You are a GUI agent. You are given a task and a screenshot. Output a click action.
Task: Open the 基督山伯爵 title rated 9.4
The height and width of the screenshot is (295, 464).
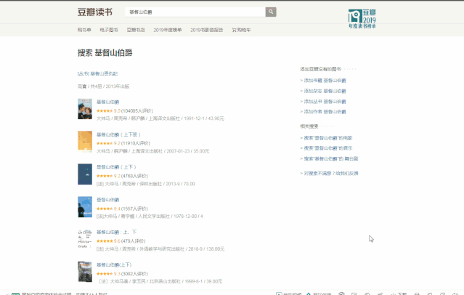pyautogui.click(x=107, y=200)
